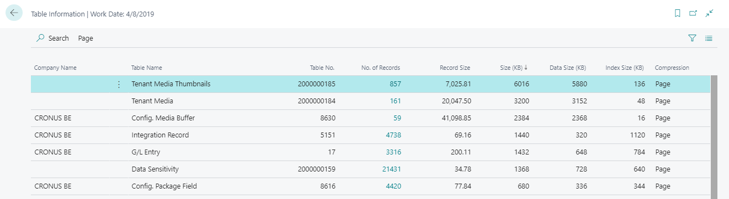
Task: Click size value 6016
Action: point(522,84)
